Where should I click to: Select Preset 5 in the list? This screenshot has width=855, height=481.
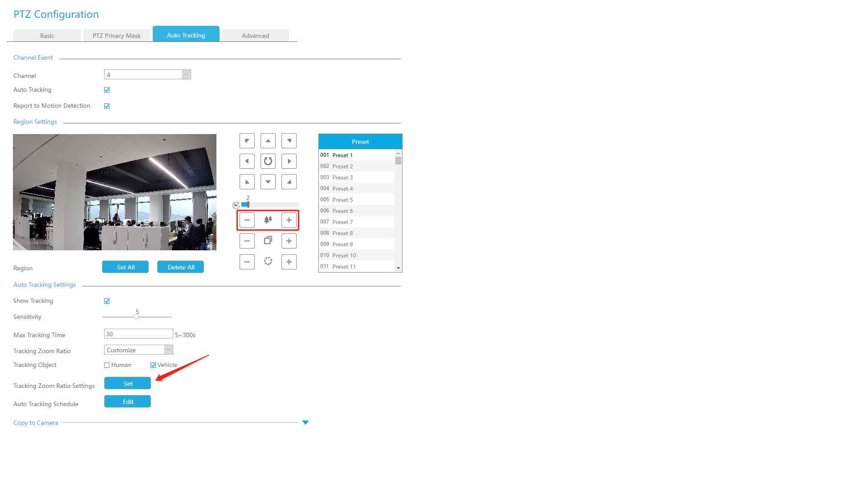(357, 200)
